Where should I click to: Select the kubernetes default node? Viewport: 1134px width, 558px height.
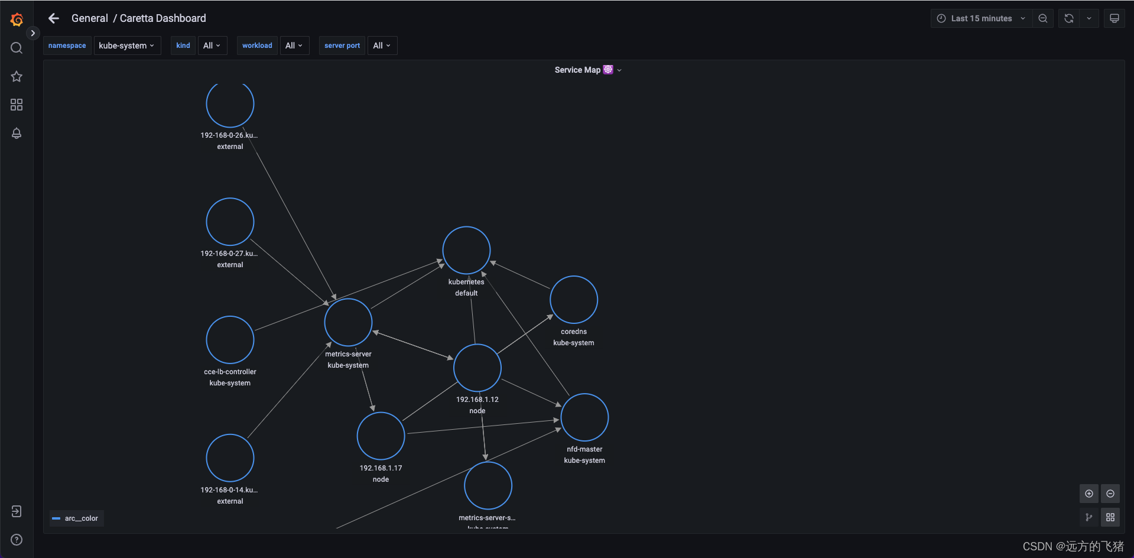point(466,250)
